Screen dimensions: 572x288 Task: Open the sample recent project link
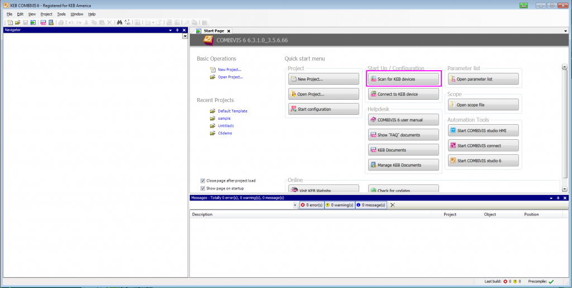point(224,118)
